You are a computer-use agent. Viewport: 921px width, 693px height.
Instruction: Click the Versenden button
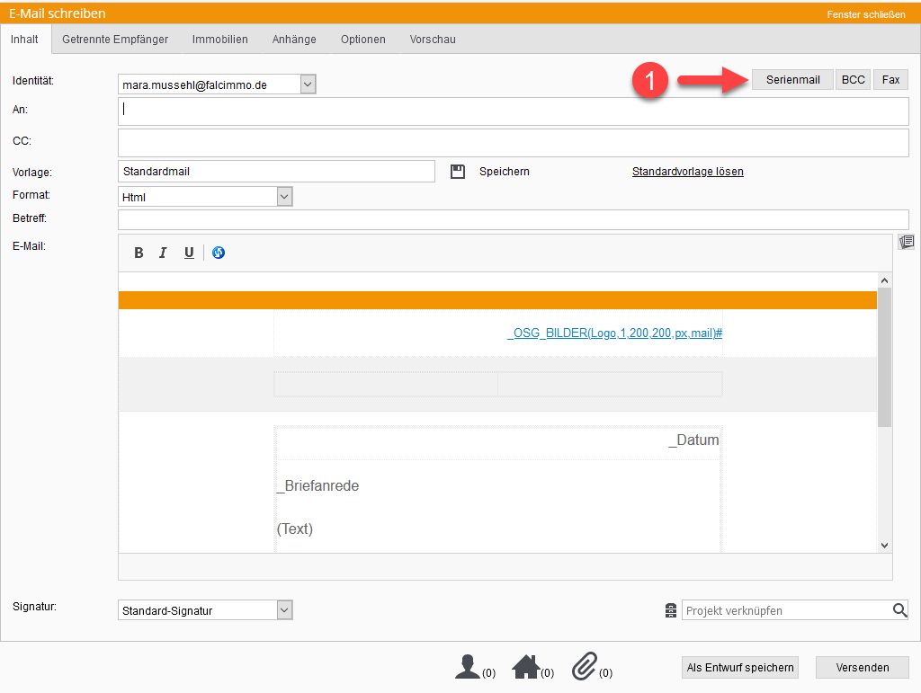862,667
